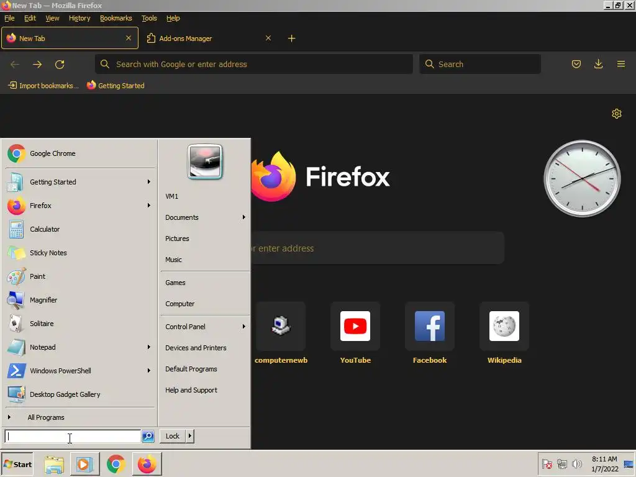The image size is (636, 477).
Task: Open the Firefox Downloads panel
Action: 598,64
